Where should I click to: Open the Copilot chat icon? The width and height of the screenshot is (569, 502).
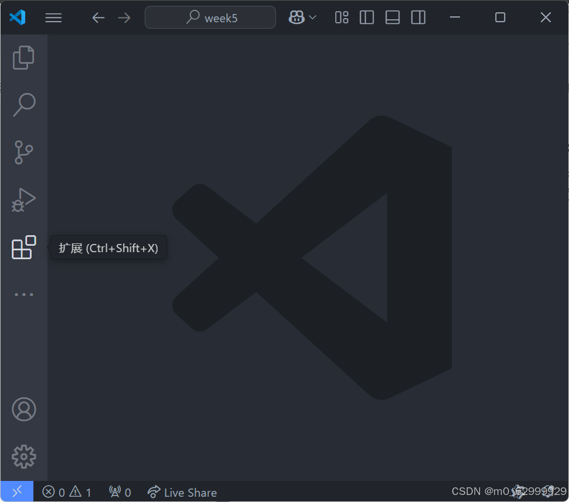(297, 17)
